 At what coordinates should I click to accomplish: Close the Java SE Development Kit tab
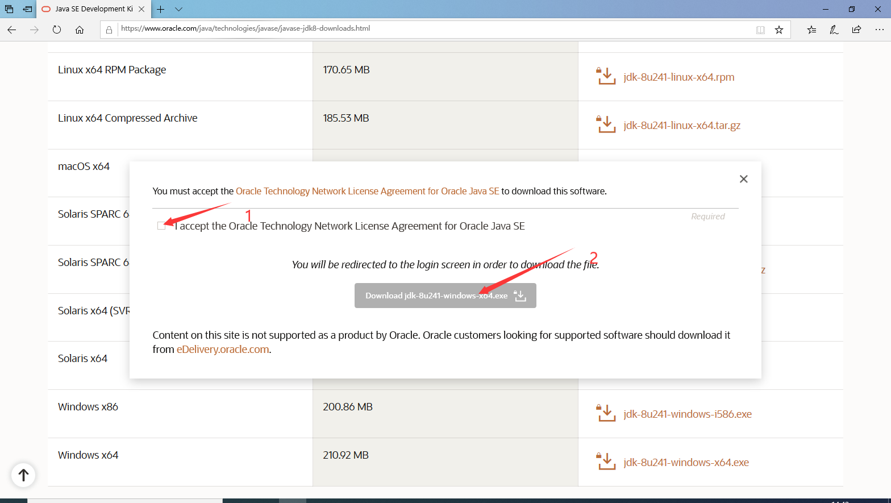(141, 9)
